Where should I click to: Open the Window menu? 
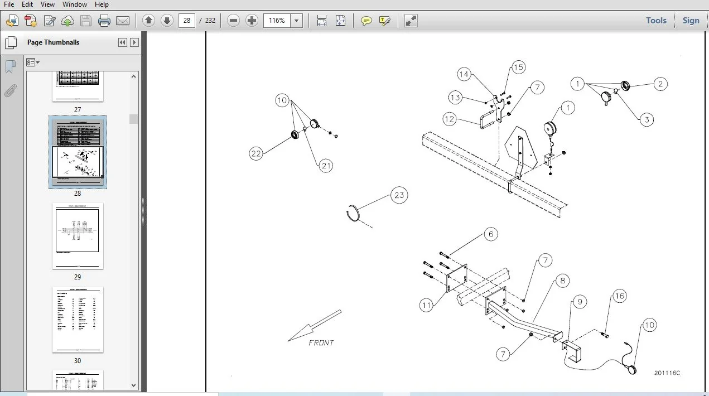click(75, 4)
